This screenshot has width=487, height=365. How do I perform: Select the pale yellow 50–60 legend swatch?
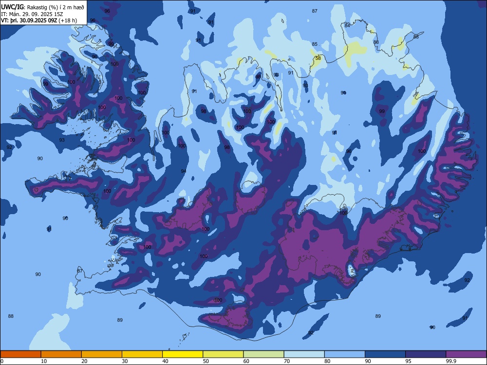click(224, 354)
